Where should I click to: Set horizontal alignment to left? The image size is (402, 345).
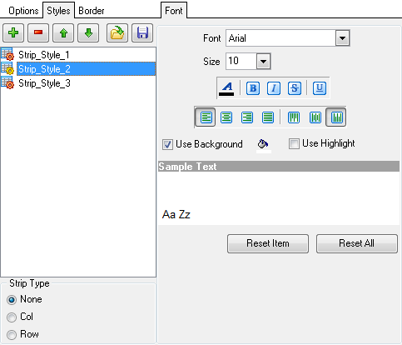(206, 117)
